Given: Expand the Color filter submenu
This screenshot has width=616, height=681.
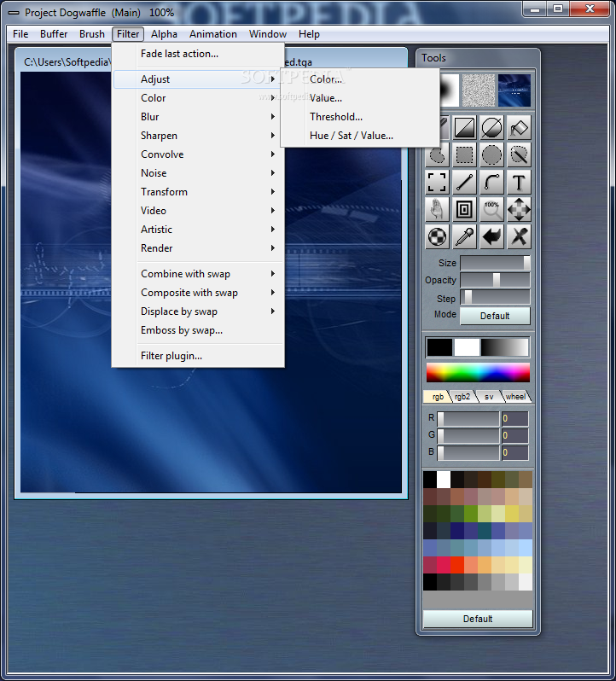Looking at the screenshot, I should [x=198, y=98].
